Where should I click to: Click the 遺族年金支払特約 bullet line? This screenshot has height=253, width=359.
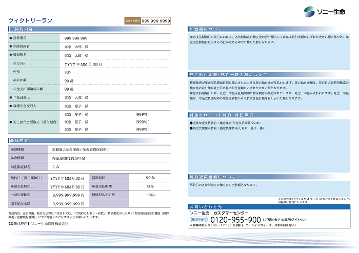tap(225, 123)
